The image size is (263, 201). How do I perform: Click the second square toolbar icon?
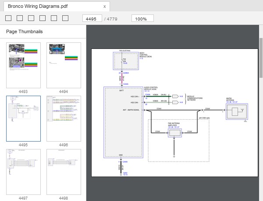[20, 18]
